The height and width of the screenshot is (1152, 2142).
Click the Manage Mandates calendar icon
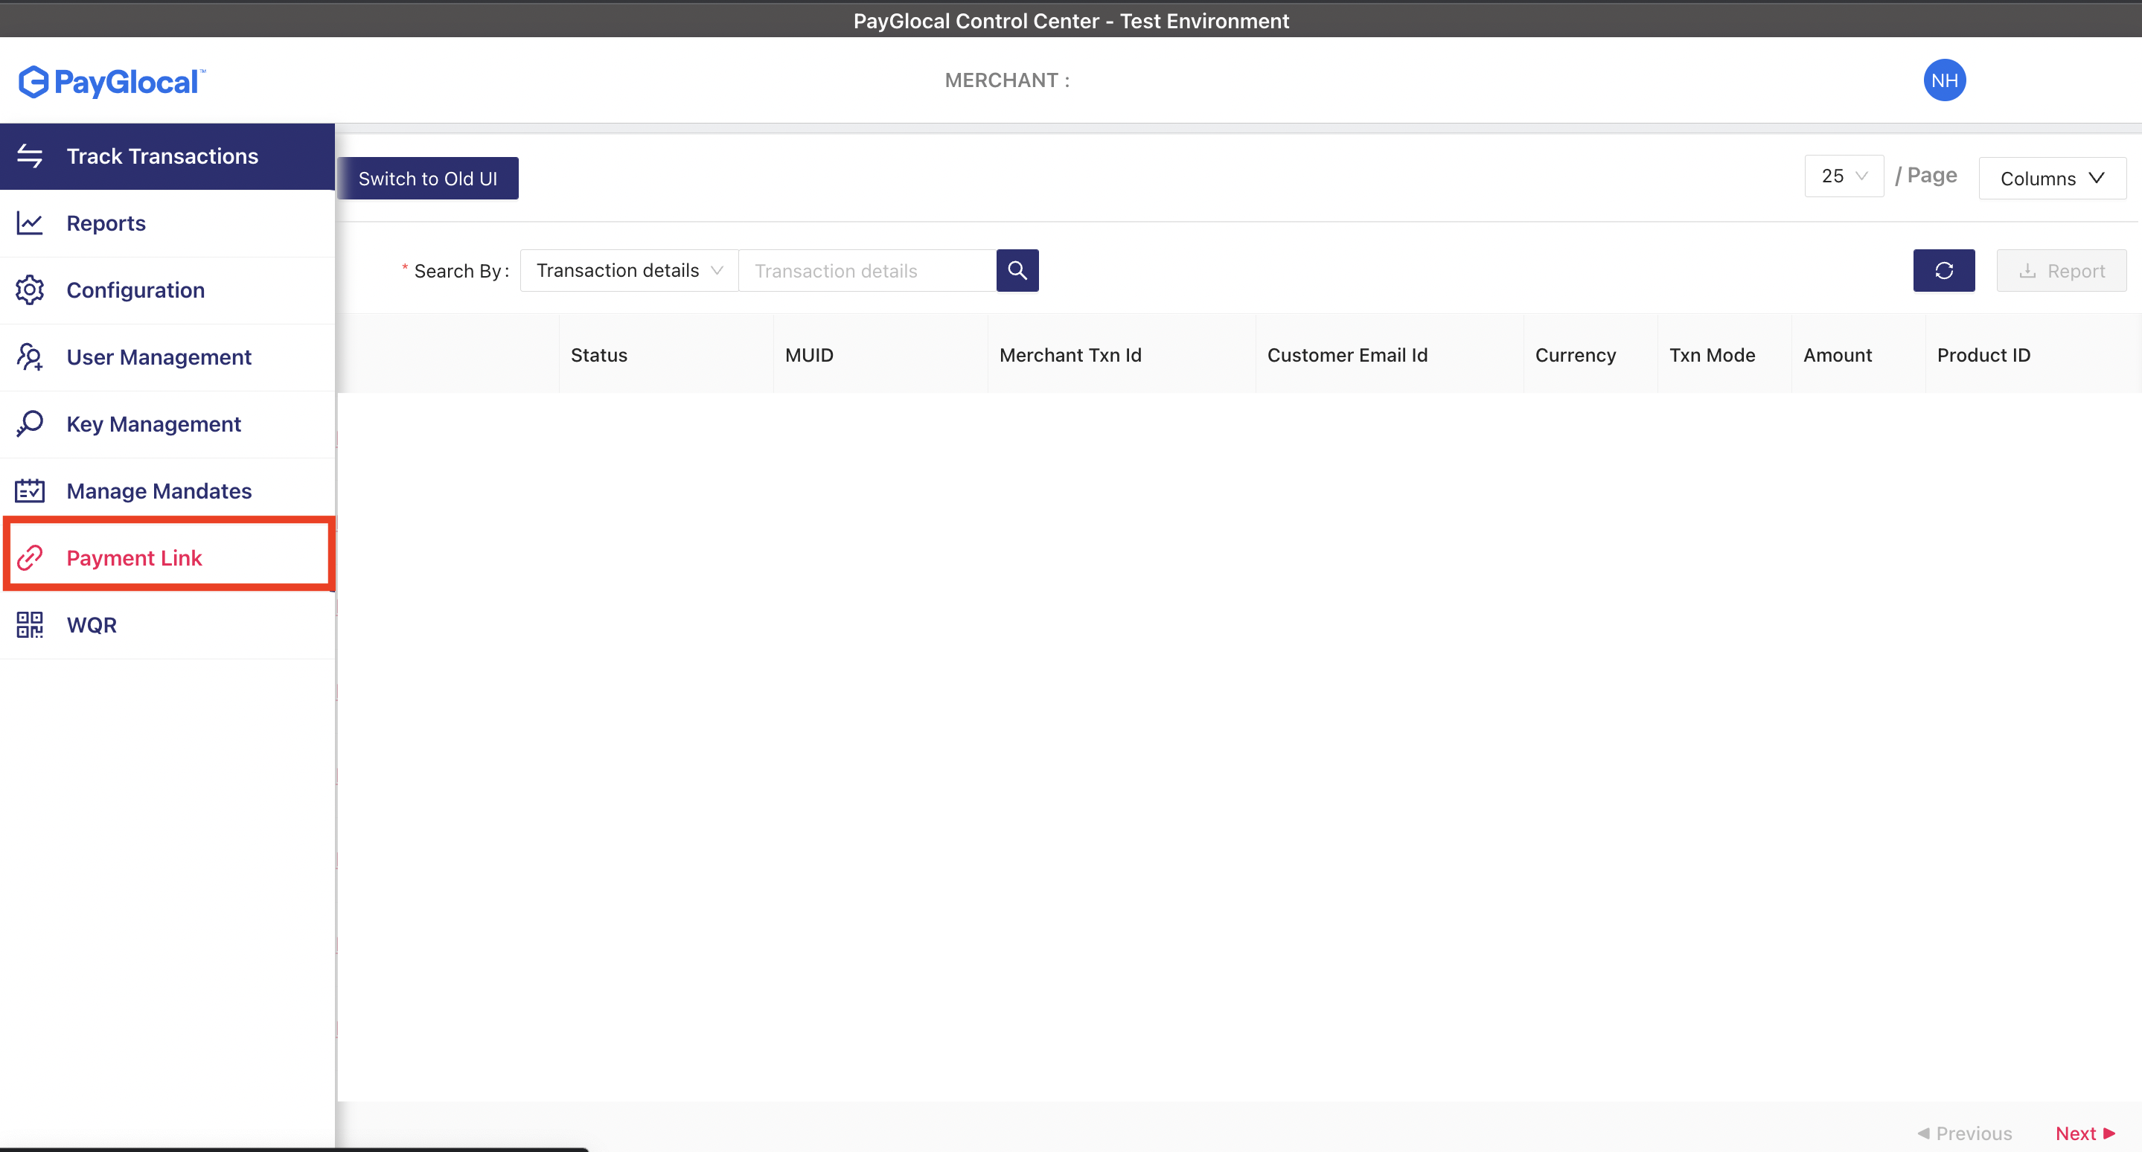(x=30, y=490)
